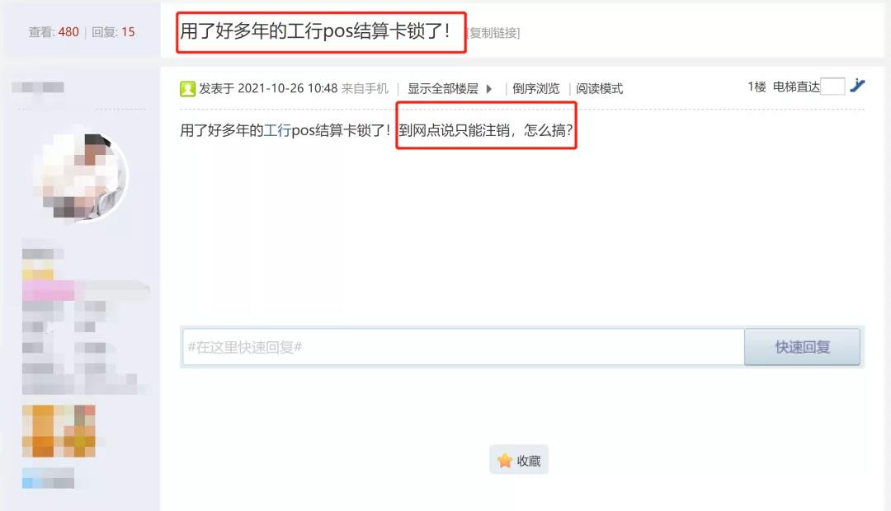The image size is (891, 511).
Task: Click the thread title 用了好多年的工行pos结算卡锁了
Action: point(315,31)
